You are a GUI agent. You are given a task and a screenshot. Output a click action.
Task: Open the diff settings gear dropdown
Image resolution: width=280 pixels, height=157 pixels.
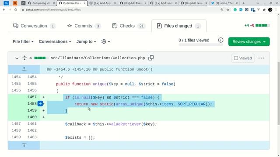click(105, 41)
